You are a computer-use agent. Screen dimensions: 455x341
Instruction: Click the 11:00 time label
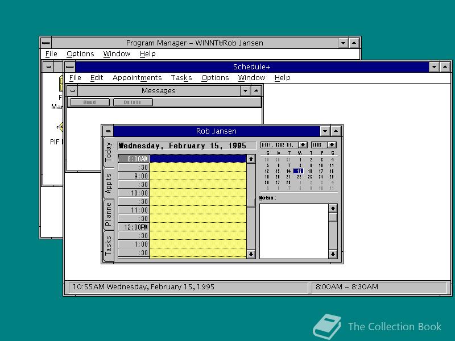point(134,210)
